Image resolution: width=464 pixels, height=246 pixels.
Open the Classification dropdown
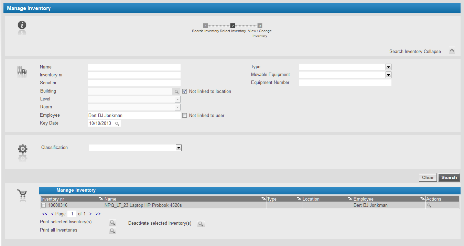point(179,148)
